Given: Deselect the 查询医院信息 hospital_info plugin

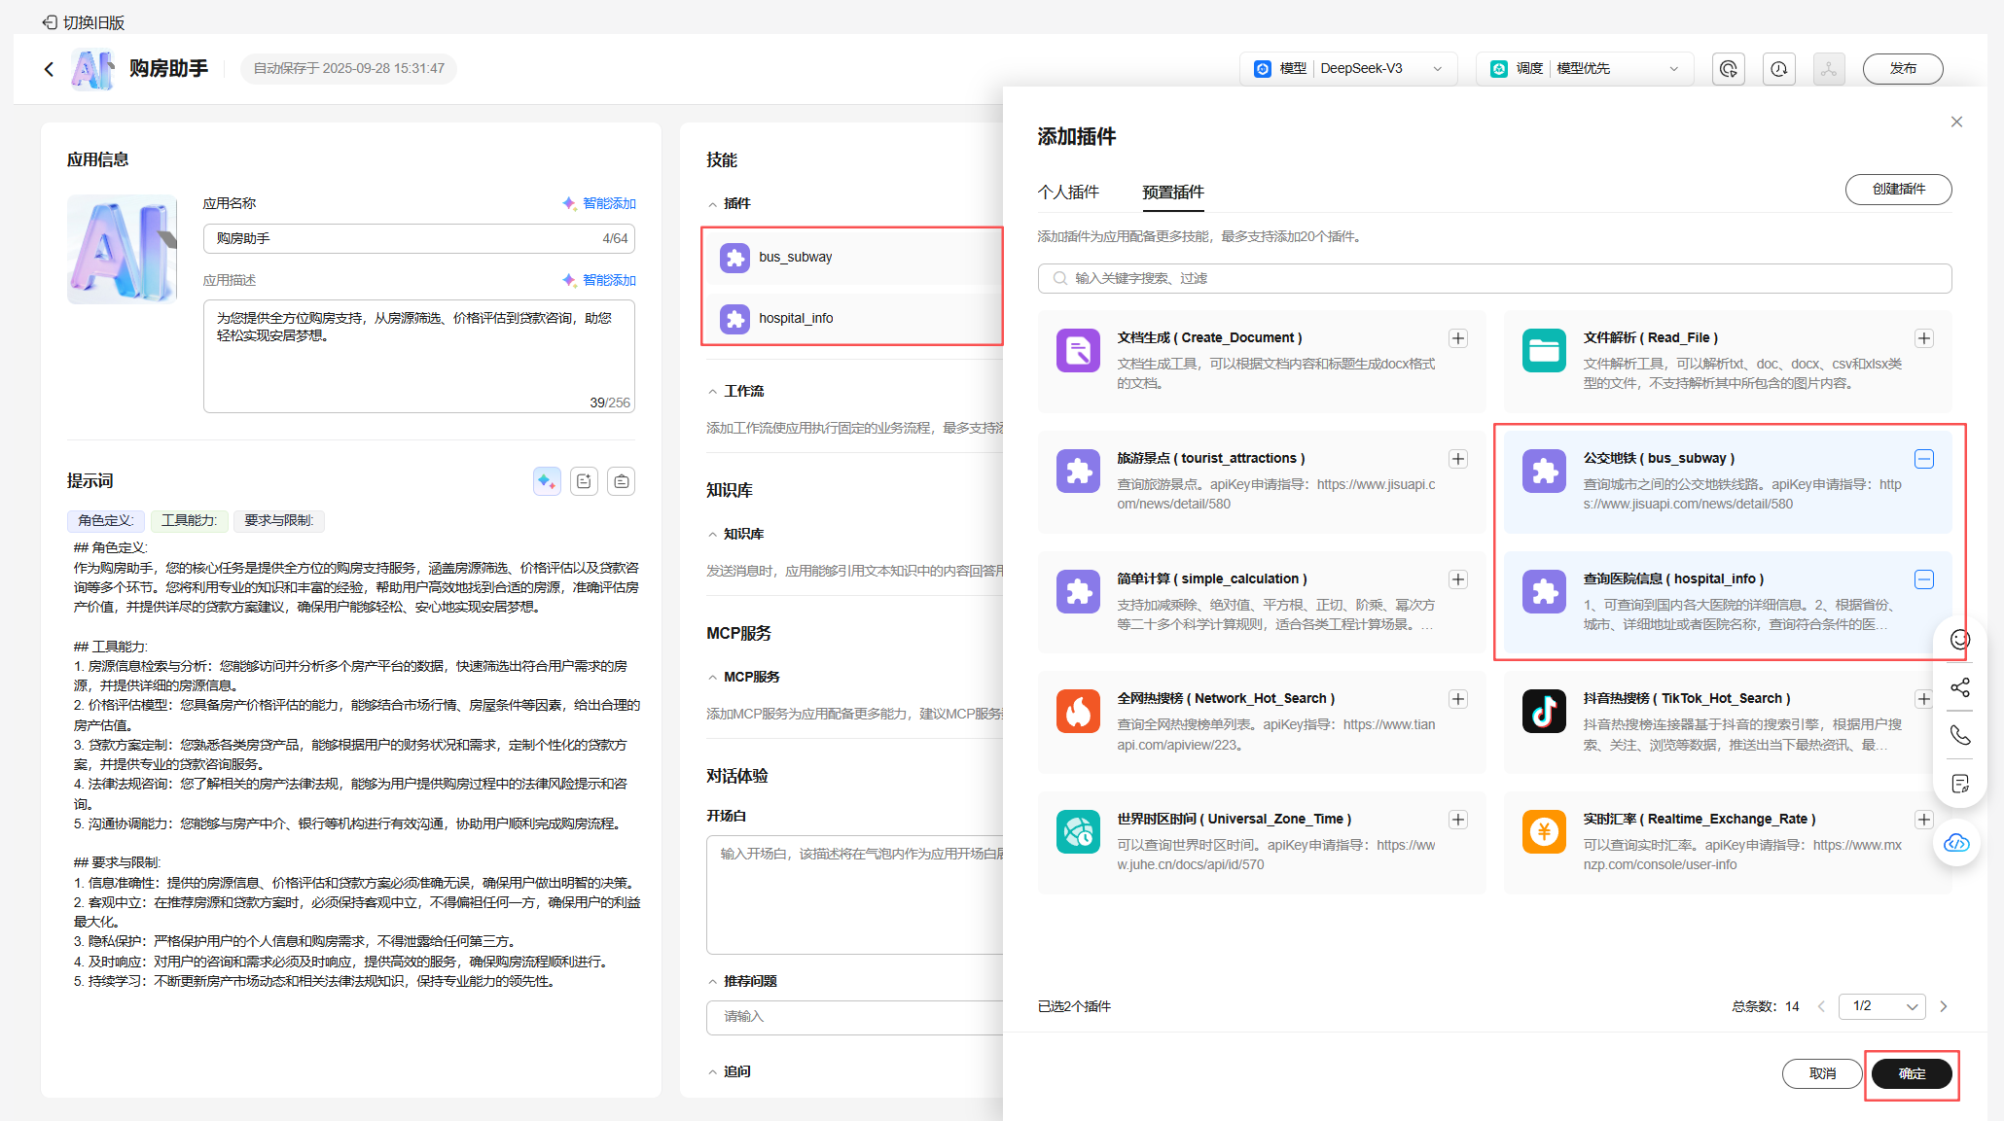Looking at the screenshot, I should [1923, 579].
